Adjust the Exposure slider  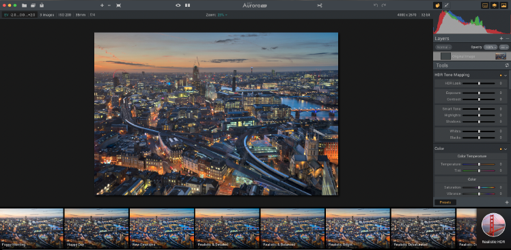click(479, 93)
